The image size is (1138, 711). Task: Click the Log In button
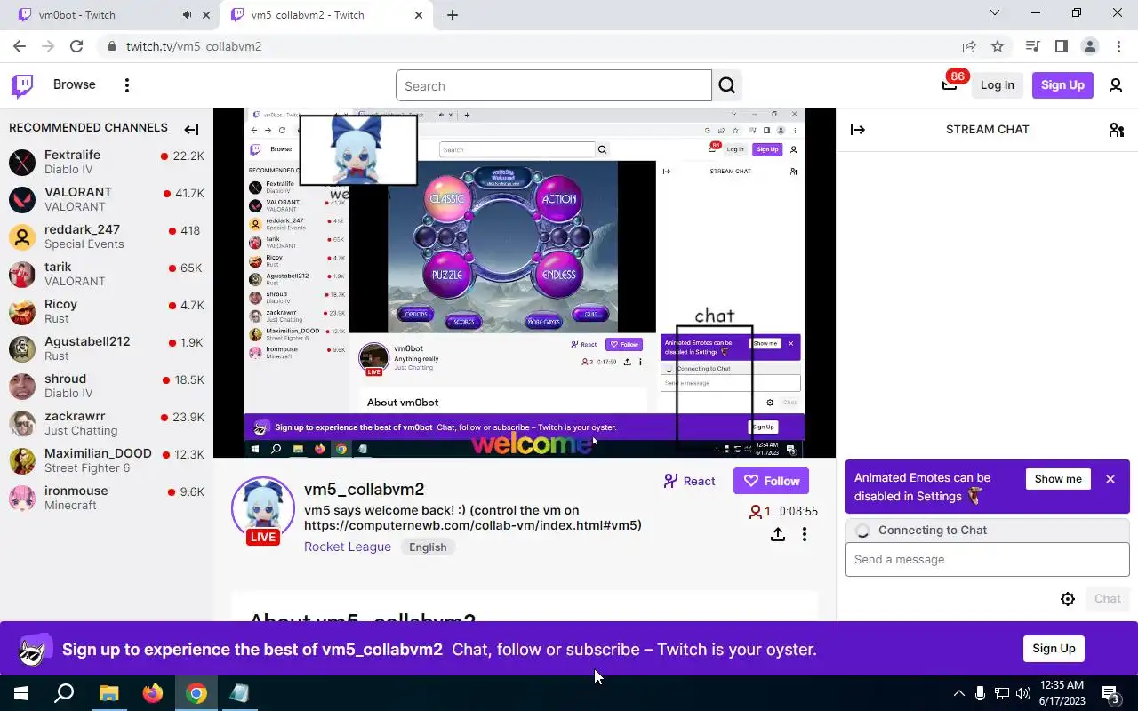(997, 85)
